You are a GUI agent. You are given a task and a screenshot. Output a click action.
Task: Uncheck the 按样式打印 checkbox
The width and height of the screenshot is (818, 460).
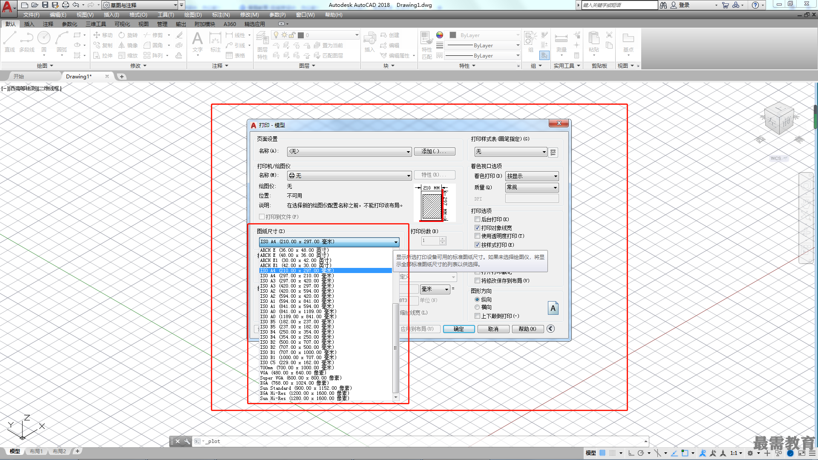478,245
